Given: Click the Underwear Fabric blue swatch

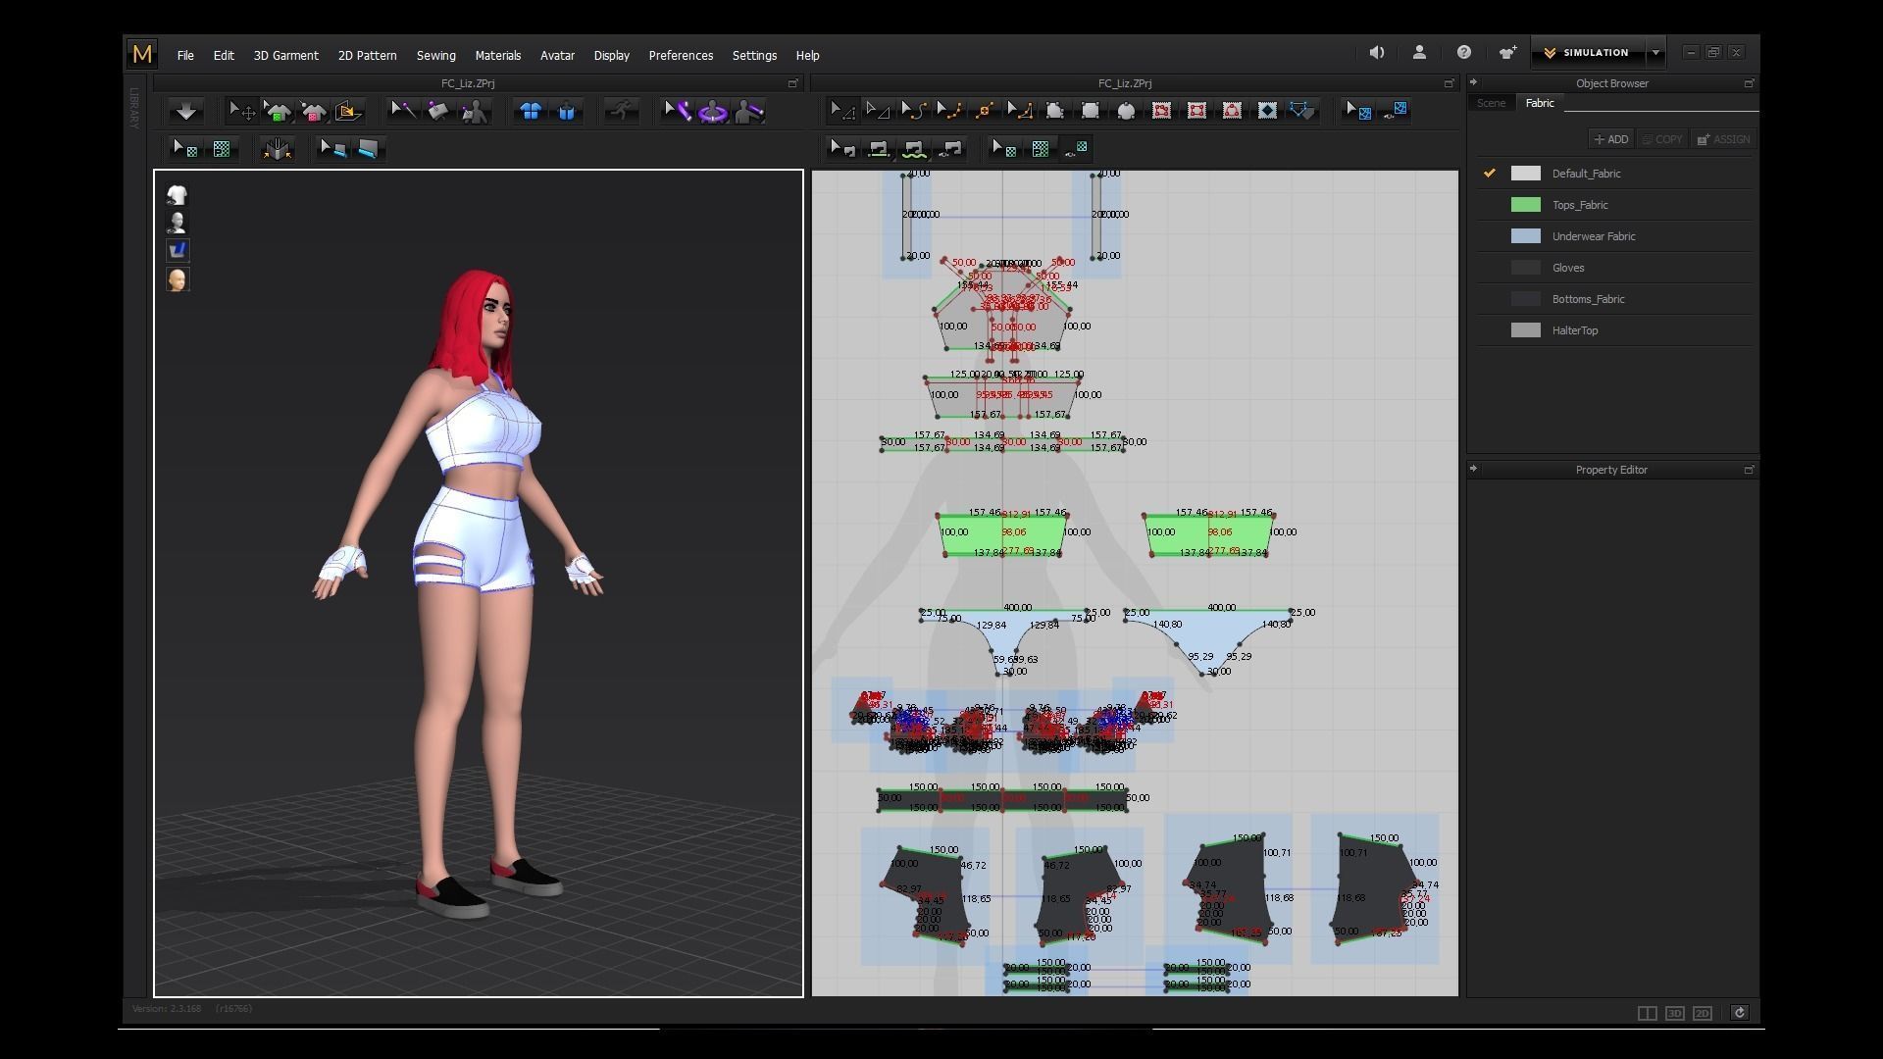Looking at the screenshot, I should pyautogui.click(x=1525, y=236).
